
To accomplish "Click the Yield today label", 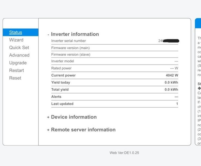I will [x=60, y=82].
